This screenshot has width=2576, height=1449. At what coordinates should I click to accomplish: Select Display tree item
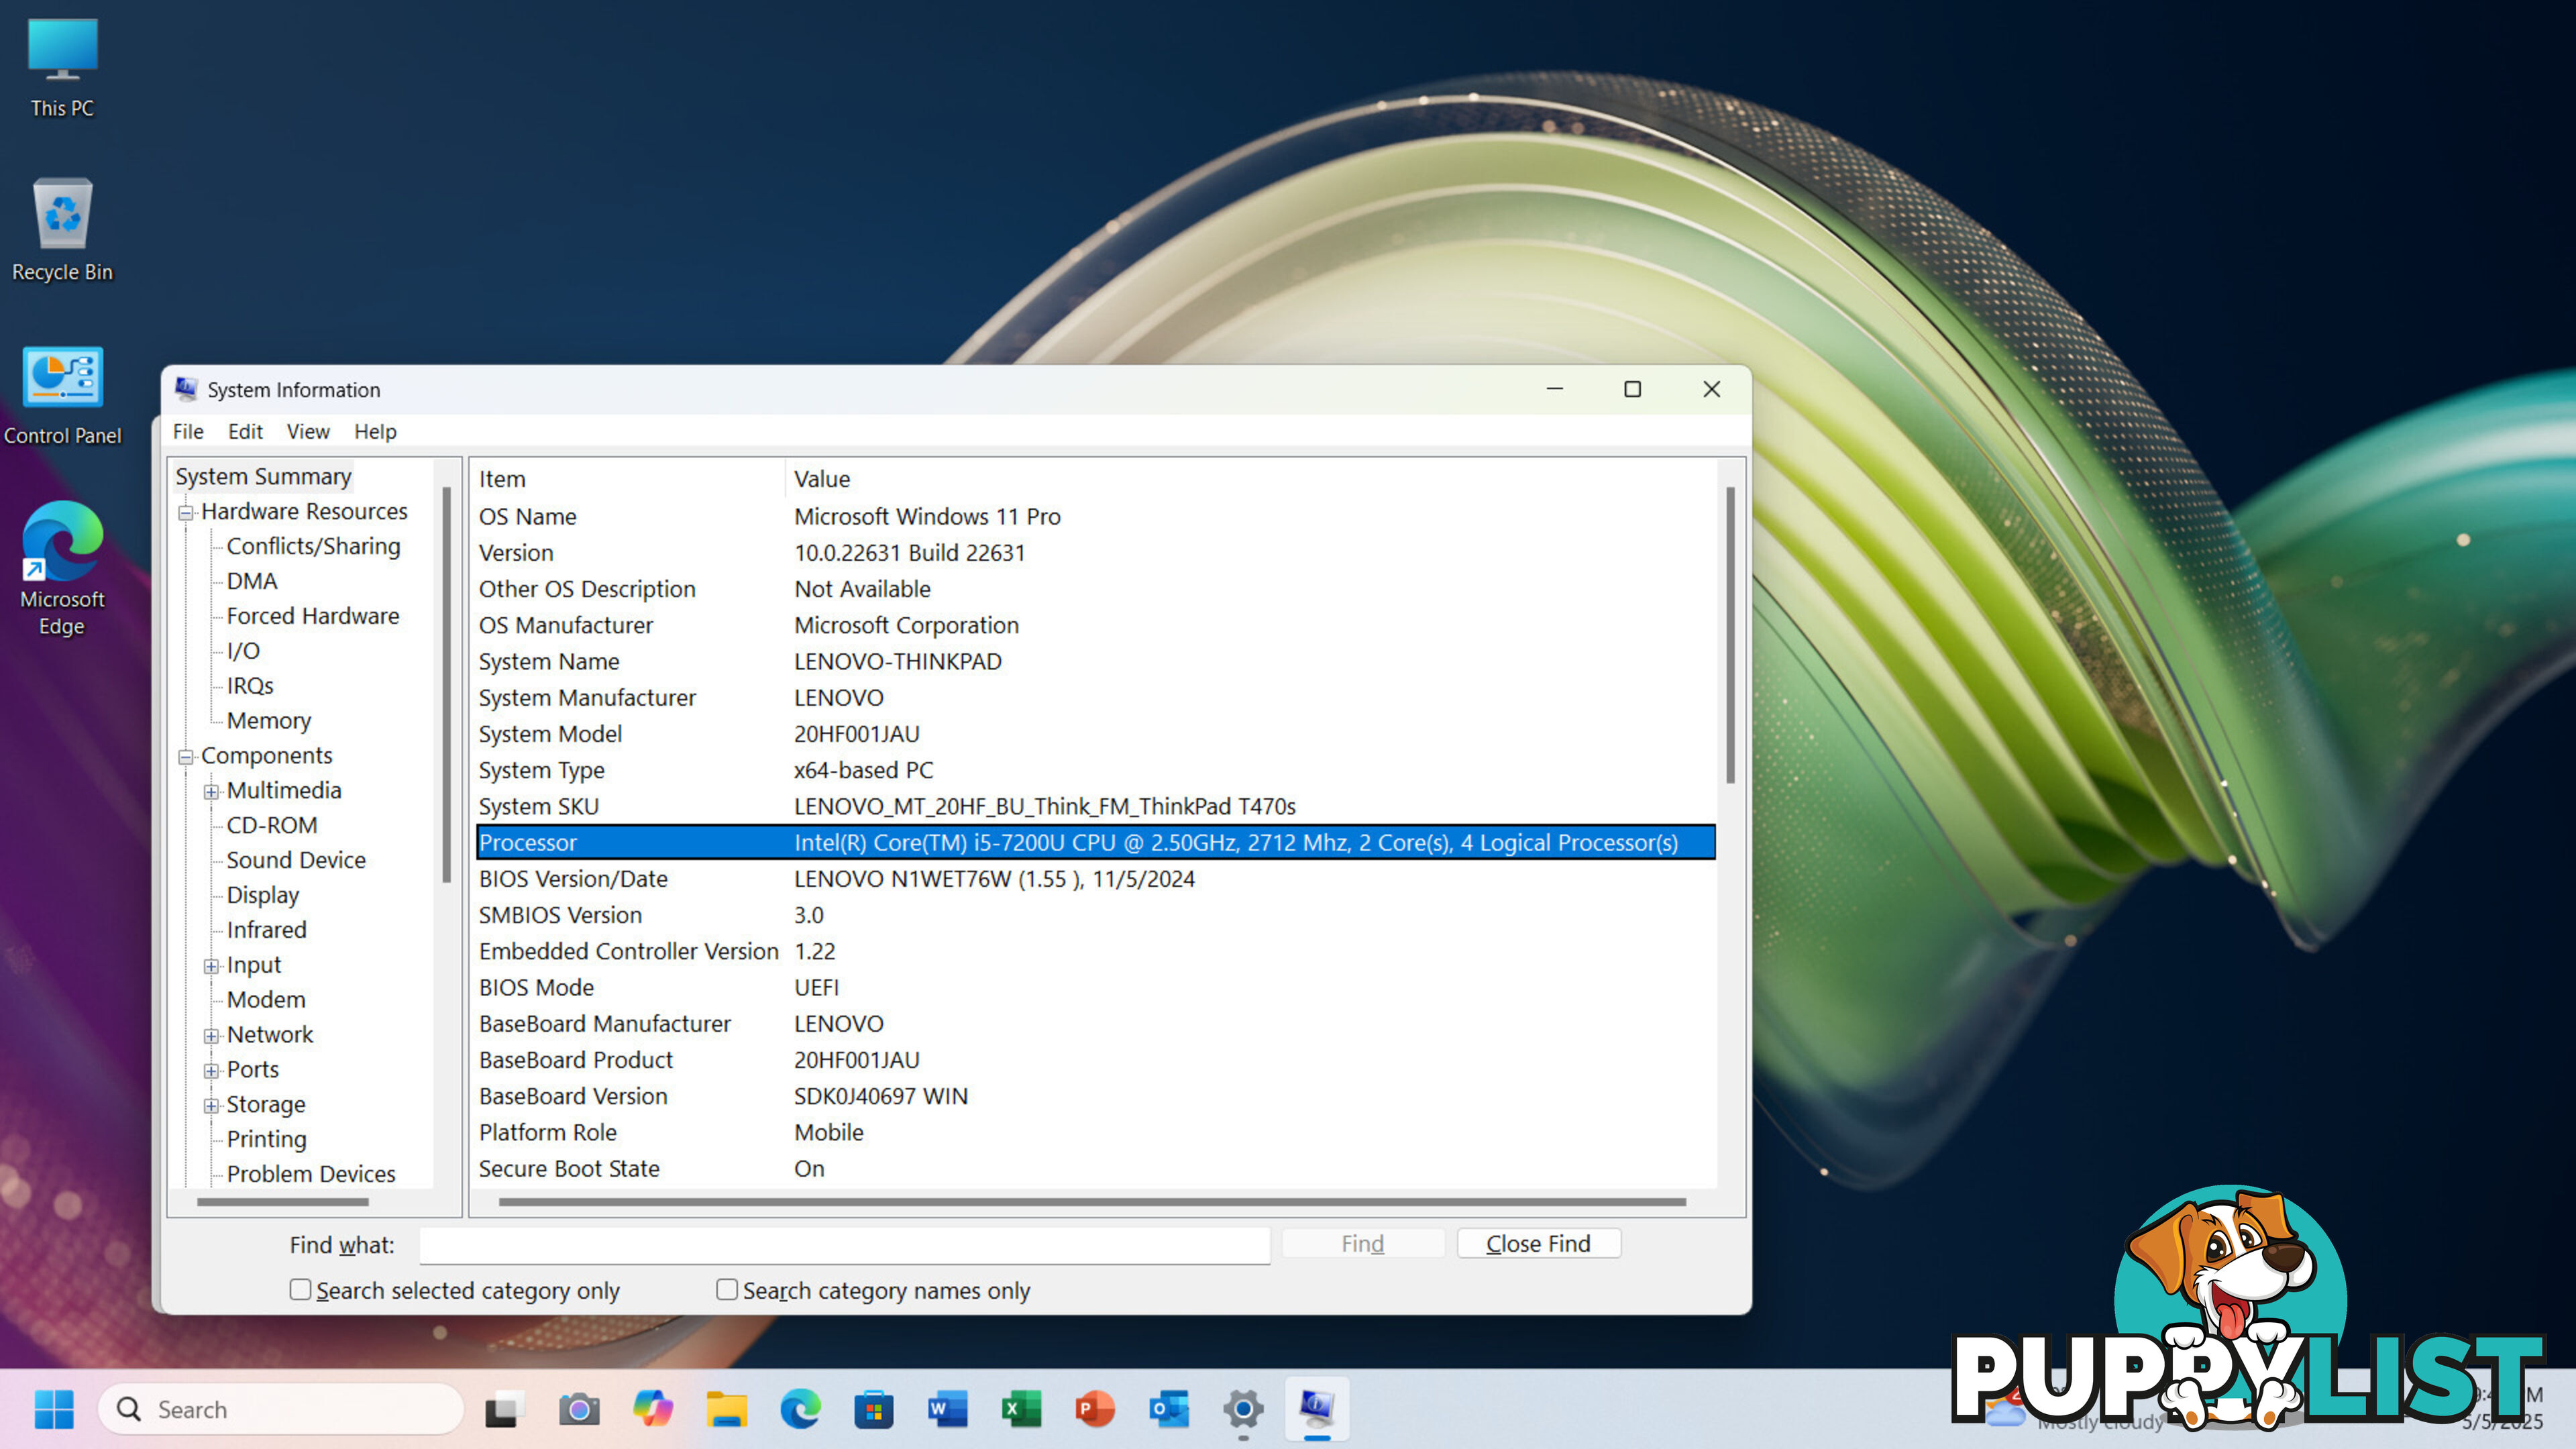263,895
